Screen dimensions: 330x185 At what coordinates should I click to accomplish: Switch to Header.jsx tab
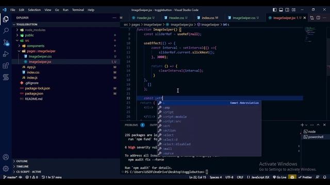pos(144,18)
